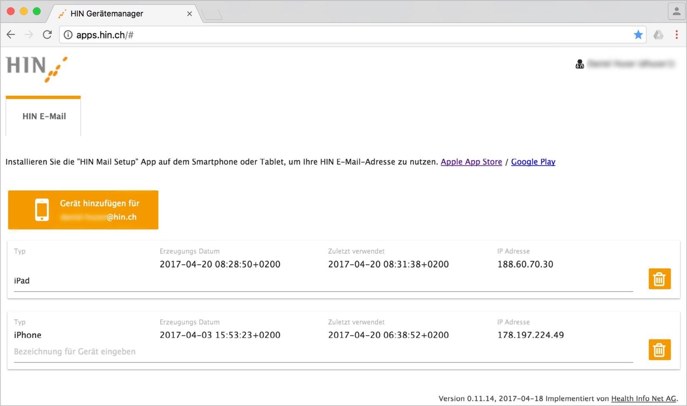Delete the iPad device with trash icon
Viewport: 687px width, 406px height.
pyautogui.click(x=659, y=279)
